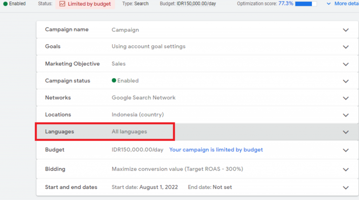The height and width of the screenshot is (200, 359).
Task: Expand the Campaign name row chevron
Action: click(346, 30)
